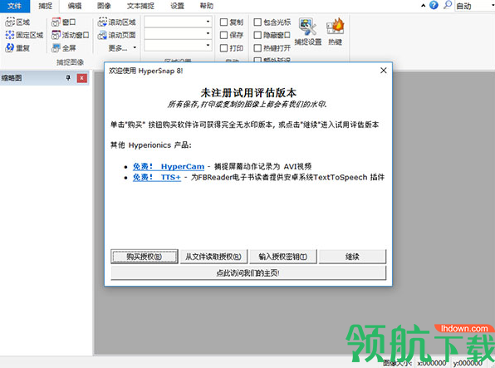Switch to the 文本捕捉 text capture tab

pyautogui.click(x=140, y=6)
